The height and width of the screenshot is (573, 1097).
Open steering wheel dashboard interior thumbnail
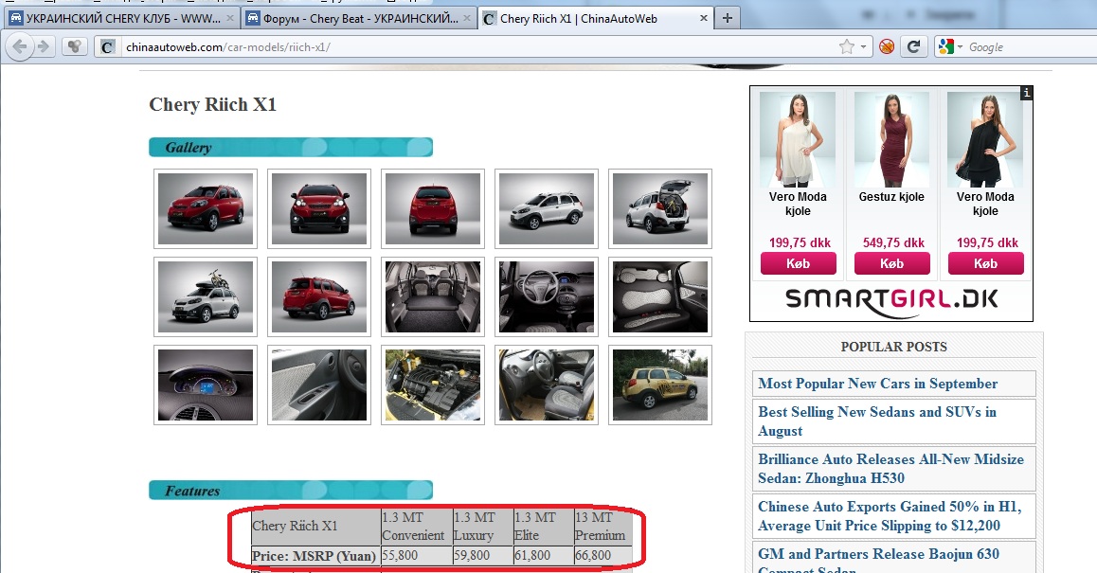547,296
